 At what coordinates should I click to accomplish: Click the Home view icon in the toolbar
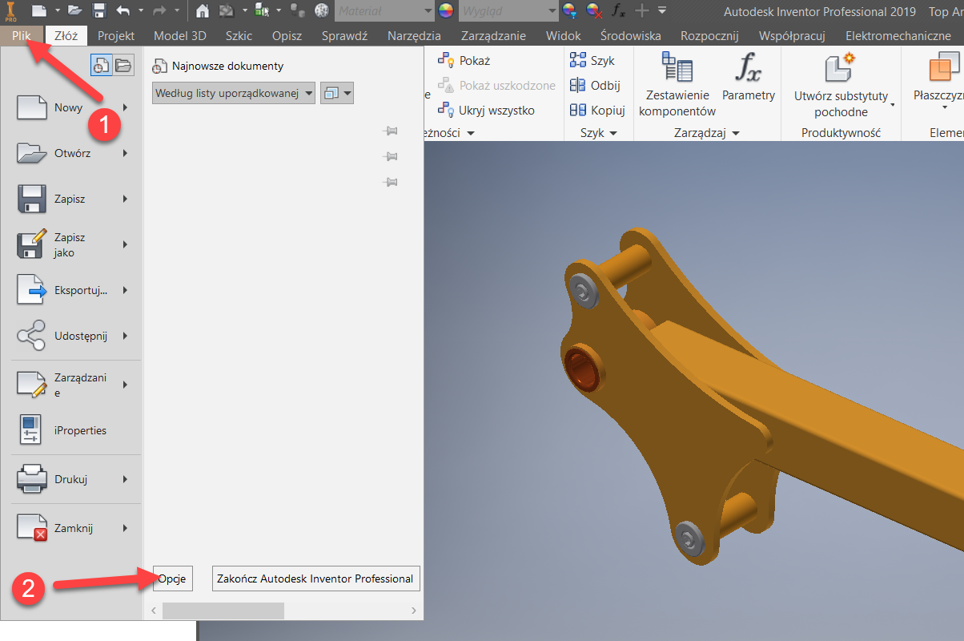pyautogui.click(x=202, y=10)
